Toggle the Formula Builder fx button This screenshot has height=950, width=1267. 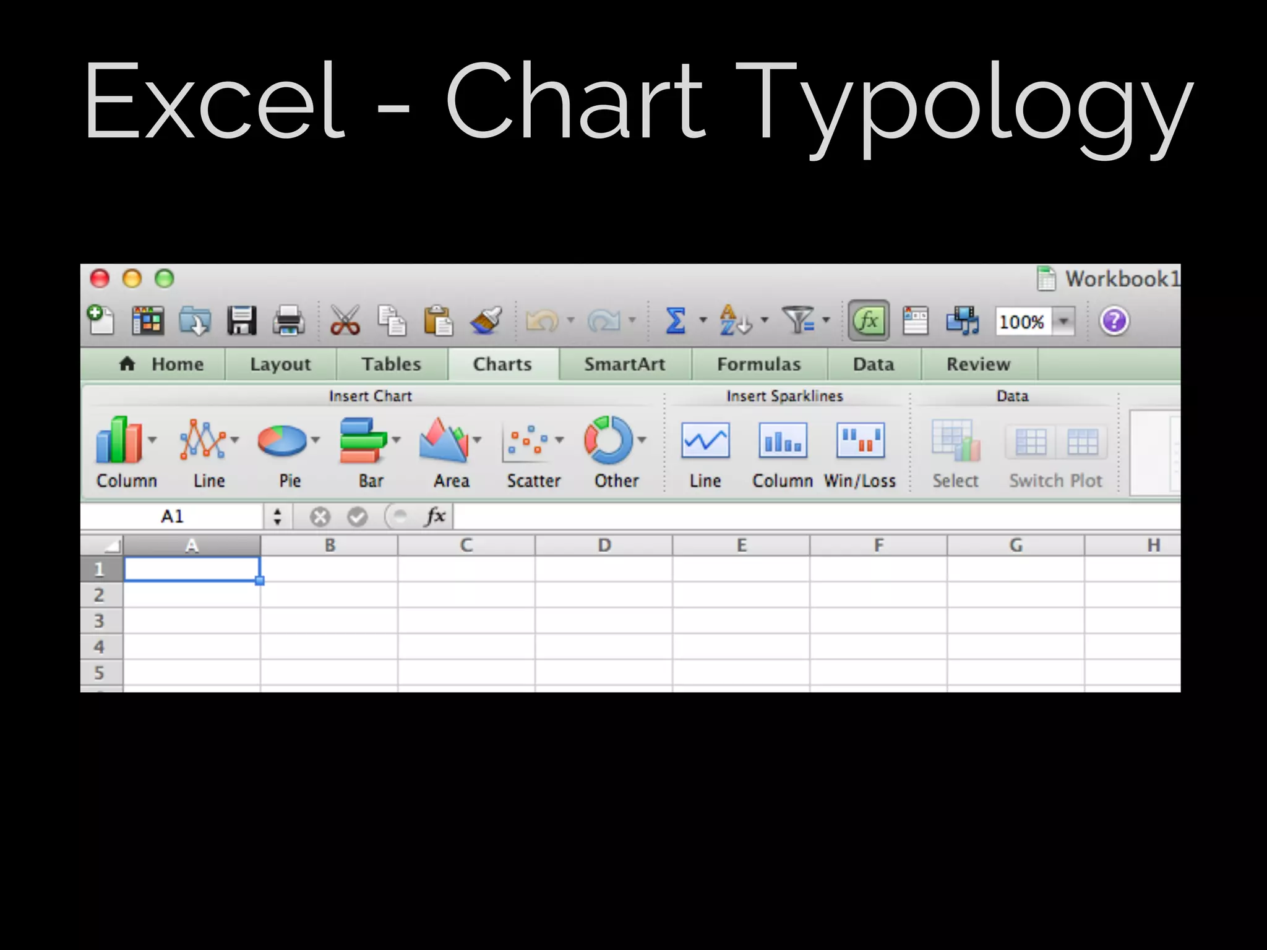point(869,320)
